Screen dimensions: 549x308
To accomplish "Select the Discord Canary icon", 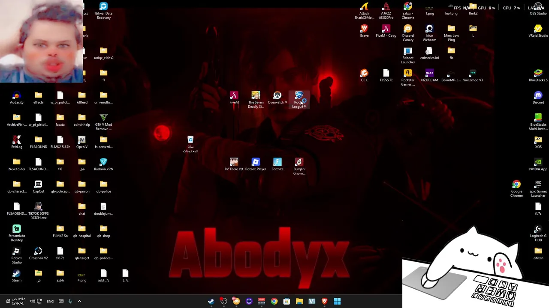I will 408,33.
